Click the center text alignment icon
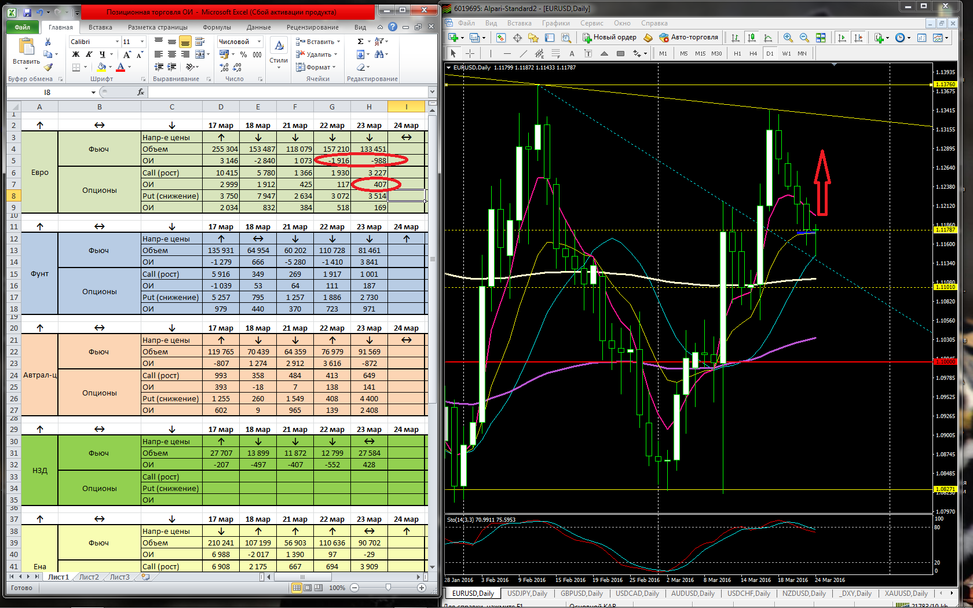973x608 pixels. coord(172,54)
